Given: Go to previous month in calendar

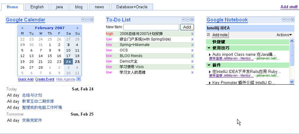Looking at the screenshot, I should (x=22, y=28).
